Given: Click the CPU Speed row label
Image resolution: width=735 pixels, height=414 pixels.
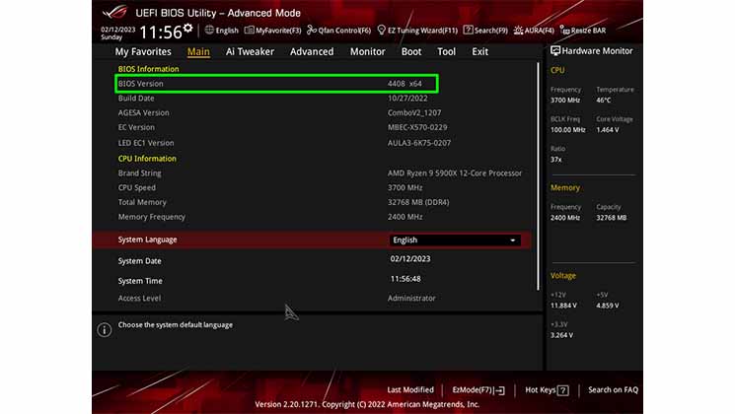Looking at the screenshot, I should click(137, 187).
